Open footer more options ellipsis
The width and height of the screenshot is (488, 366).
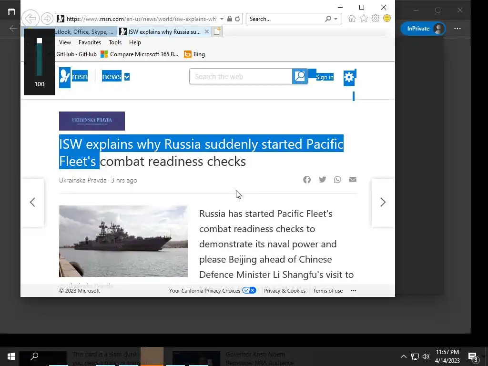[x=353, y=290]
